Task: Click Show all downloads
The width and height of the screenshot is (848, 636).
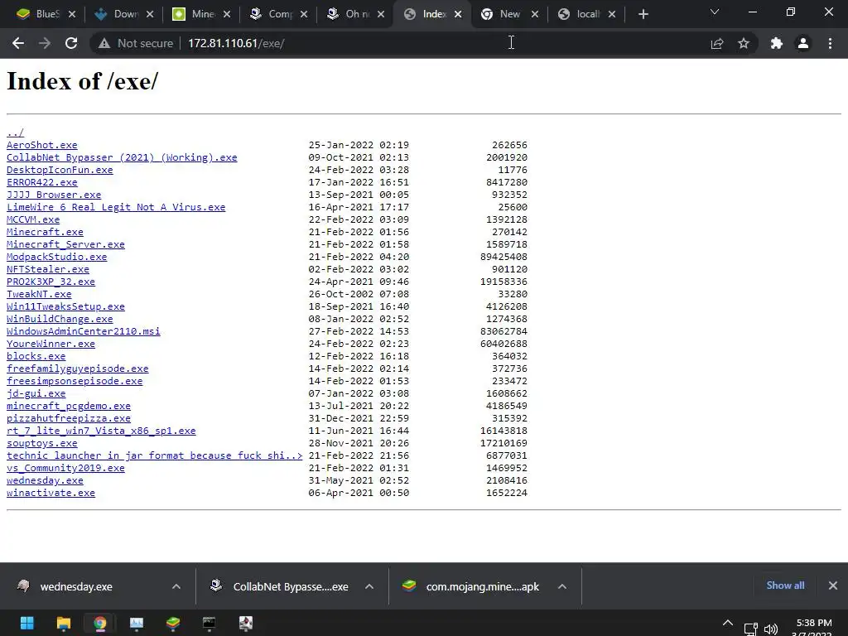Action: pos(785,585)
